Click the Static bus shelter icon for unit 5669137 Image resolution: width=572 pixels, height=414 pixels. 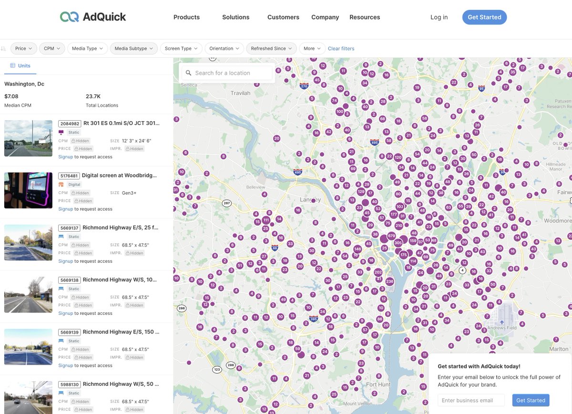click(61, 237)
